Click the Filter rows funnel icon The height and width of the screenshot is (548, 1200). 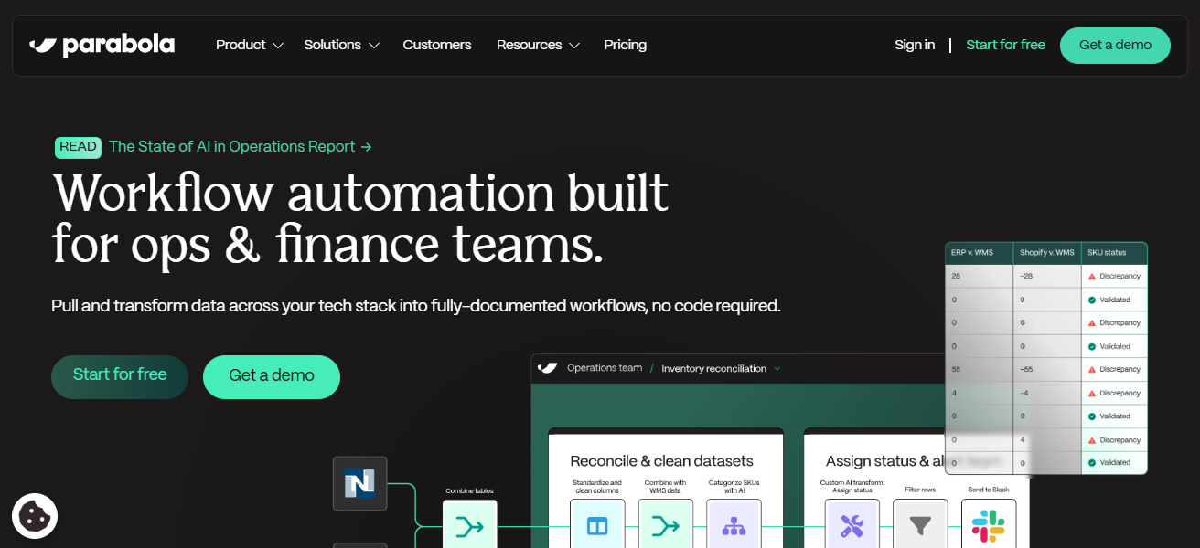[x=920, y=525]
